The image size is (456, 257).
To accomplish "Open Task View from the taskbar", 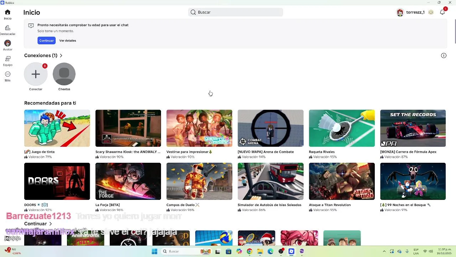I will (x=218, y=251).
